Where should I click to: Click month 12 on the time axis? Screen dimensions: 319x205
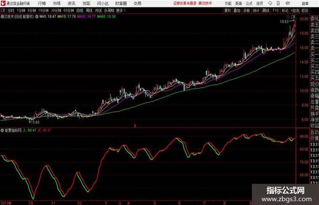coord(80,203)
